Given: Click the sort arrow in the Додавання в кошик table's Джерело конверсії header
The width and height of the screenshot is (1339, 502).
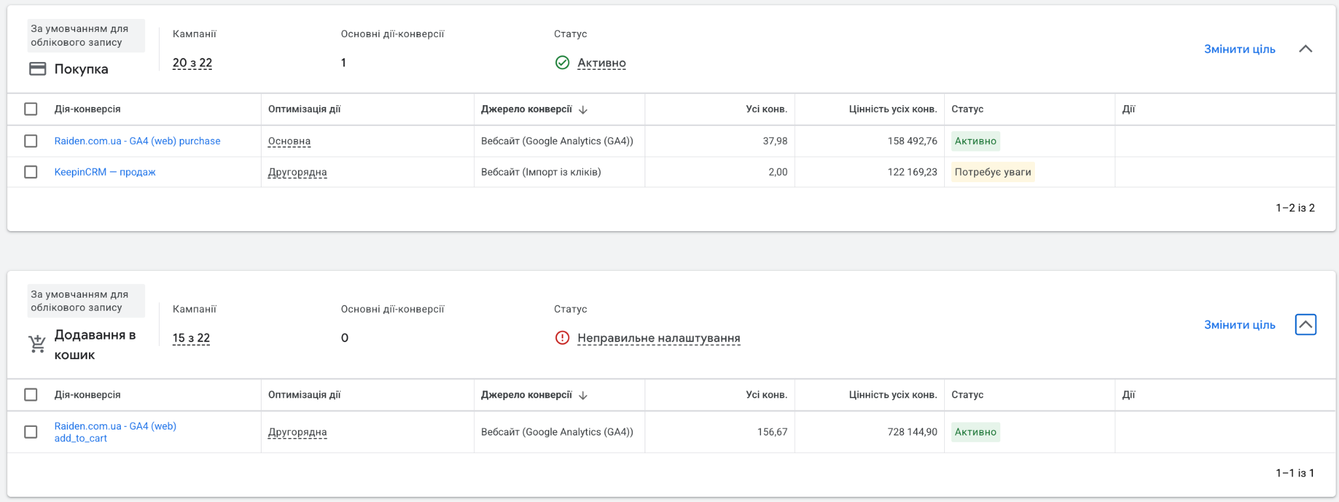Looking at the screenshot, I should click(x=583, y=395).
